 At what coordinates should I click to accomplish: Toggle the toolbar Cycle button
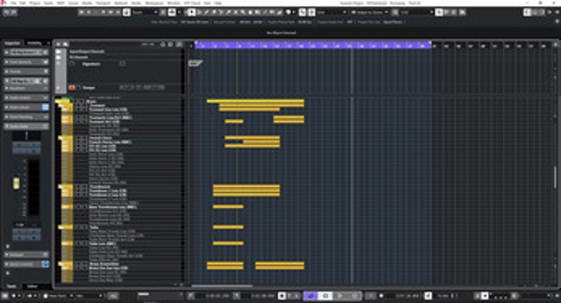96,12
